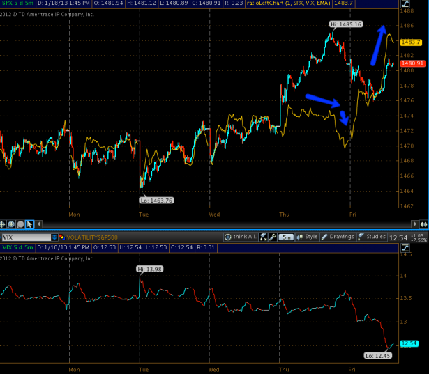Click the red 1480.91 price bubble
The image size is (429, 374).
(412, 63)
